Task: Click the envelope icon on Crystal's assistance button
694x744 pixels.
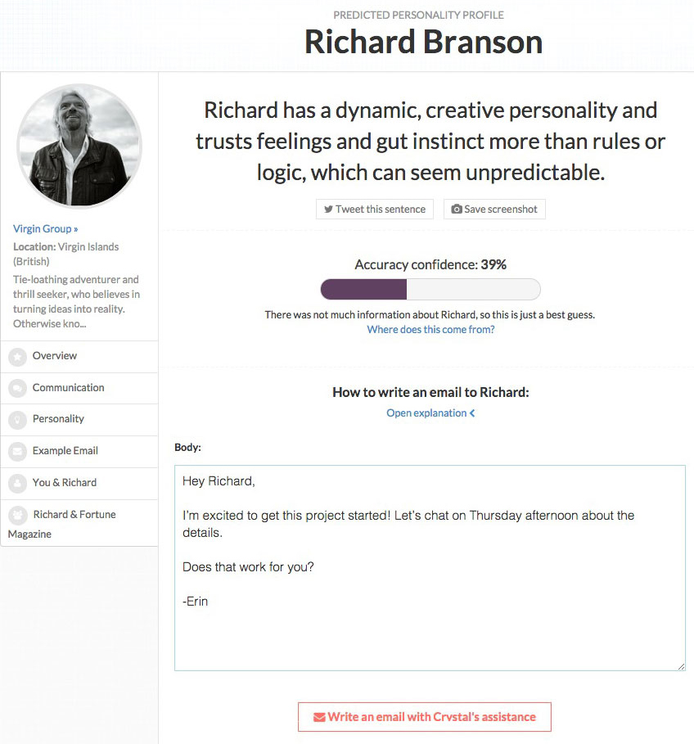Action: 318,716
